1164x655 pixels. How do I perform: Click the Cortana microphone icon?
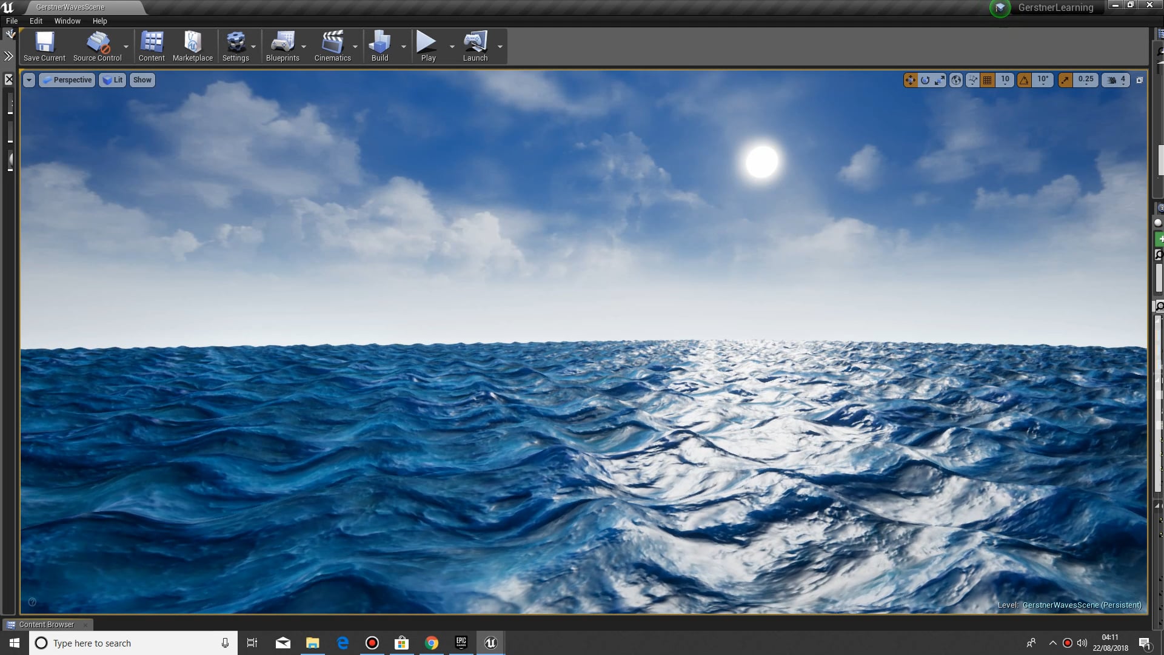coord(225,643)
